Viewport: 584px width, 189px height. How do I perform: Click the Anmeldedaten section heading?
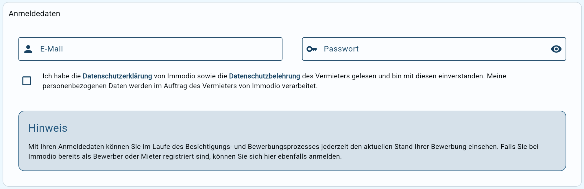pos(34,14)
